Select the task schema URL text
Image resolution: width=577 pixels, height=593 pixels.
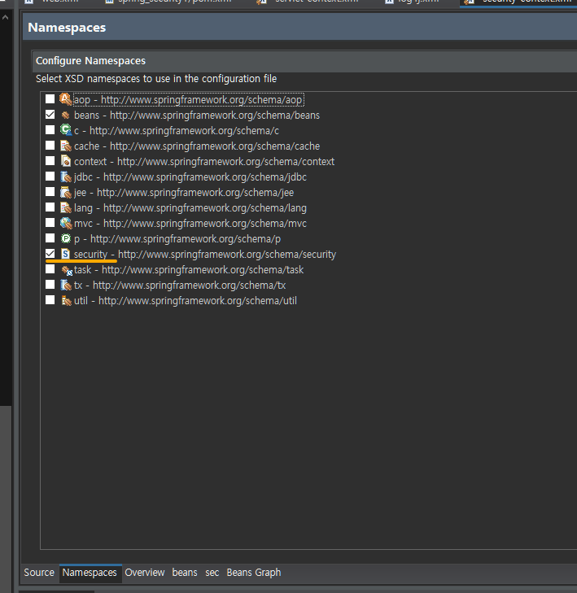203,270
